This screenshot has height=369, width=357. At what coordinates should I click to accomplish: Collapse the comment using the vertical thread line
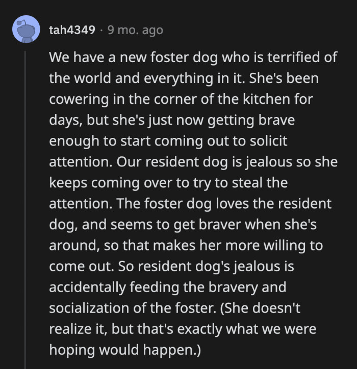pyautogui.click(x=25, y=204)
